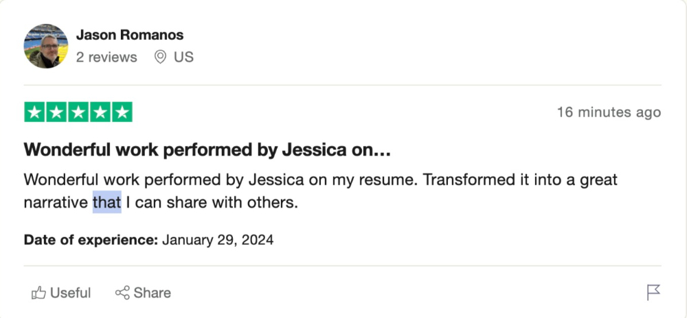Click the share network icon
Image resolution: width=687 pixels, height=318 pixels.
[x=122, y=293]
